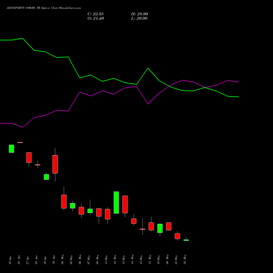
Task: Click the 12 May date label
Action: [115, 259]
